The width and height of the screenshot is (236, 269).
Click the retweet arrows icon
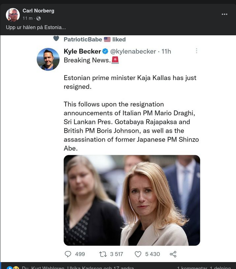click(x=103, y=254)
